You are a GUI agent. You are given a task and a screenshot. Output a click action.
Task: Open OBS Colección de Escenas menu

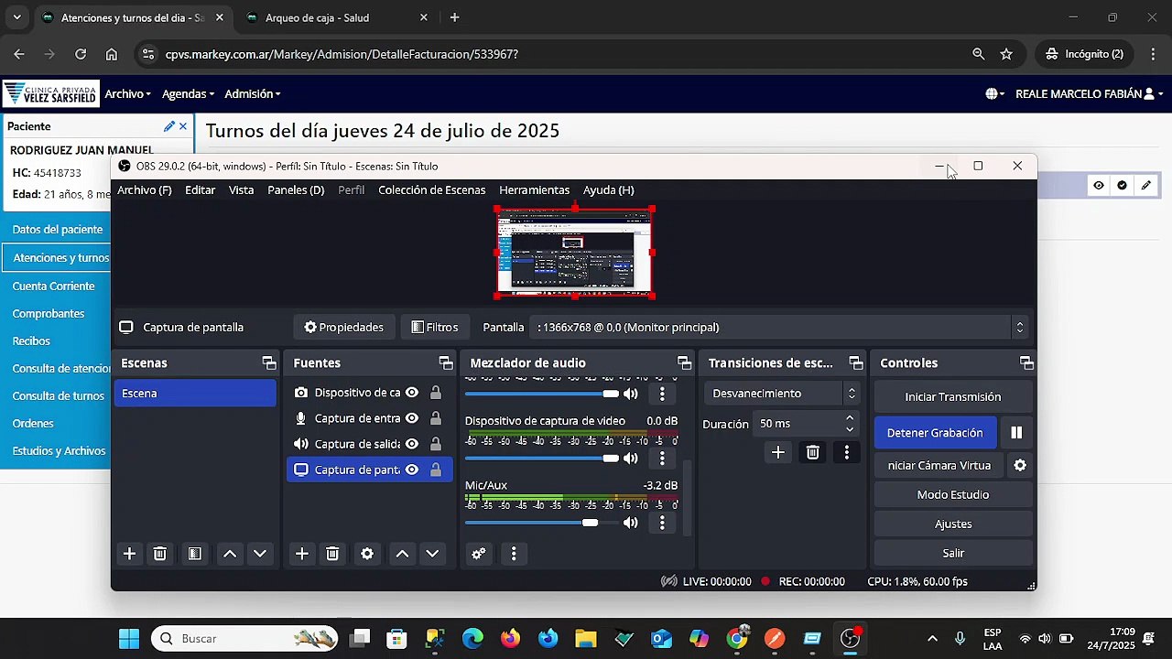(x=431, y=190)
